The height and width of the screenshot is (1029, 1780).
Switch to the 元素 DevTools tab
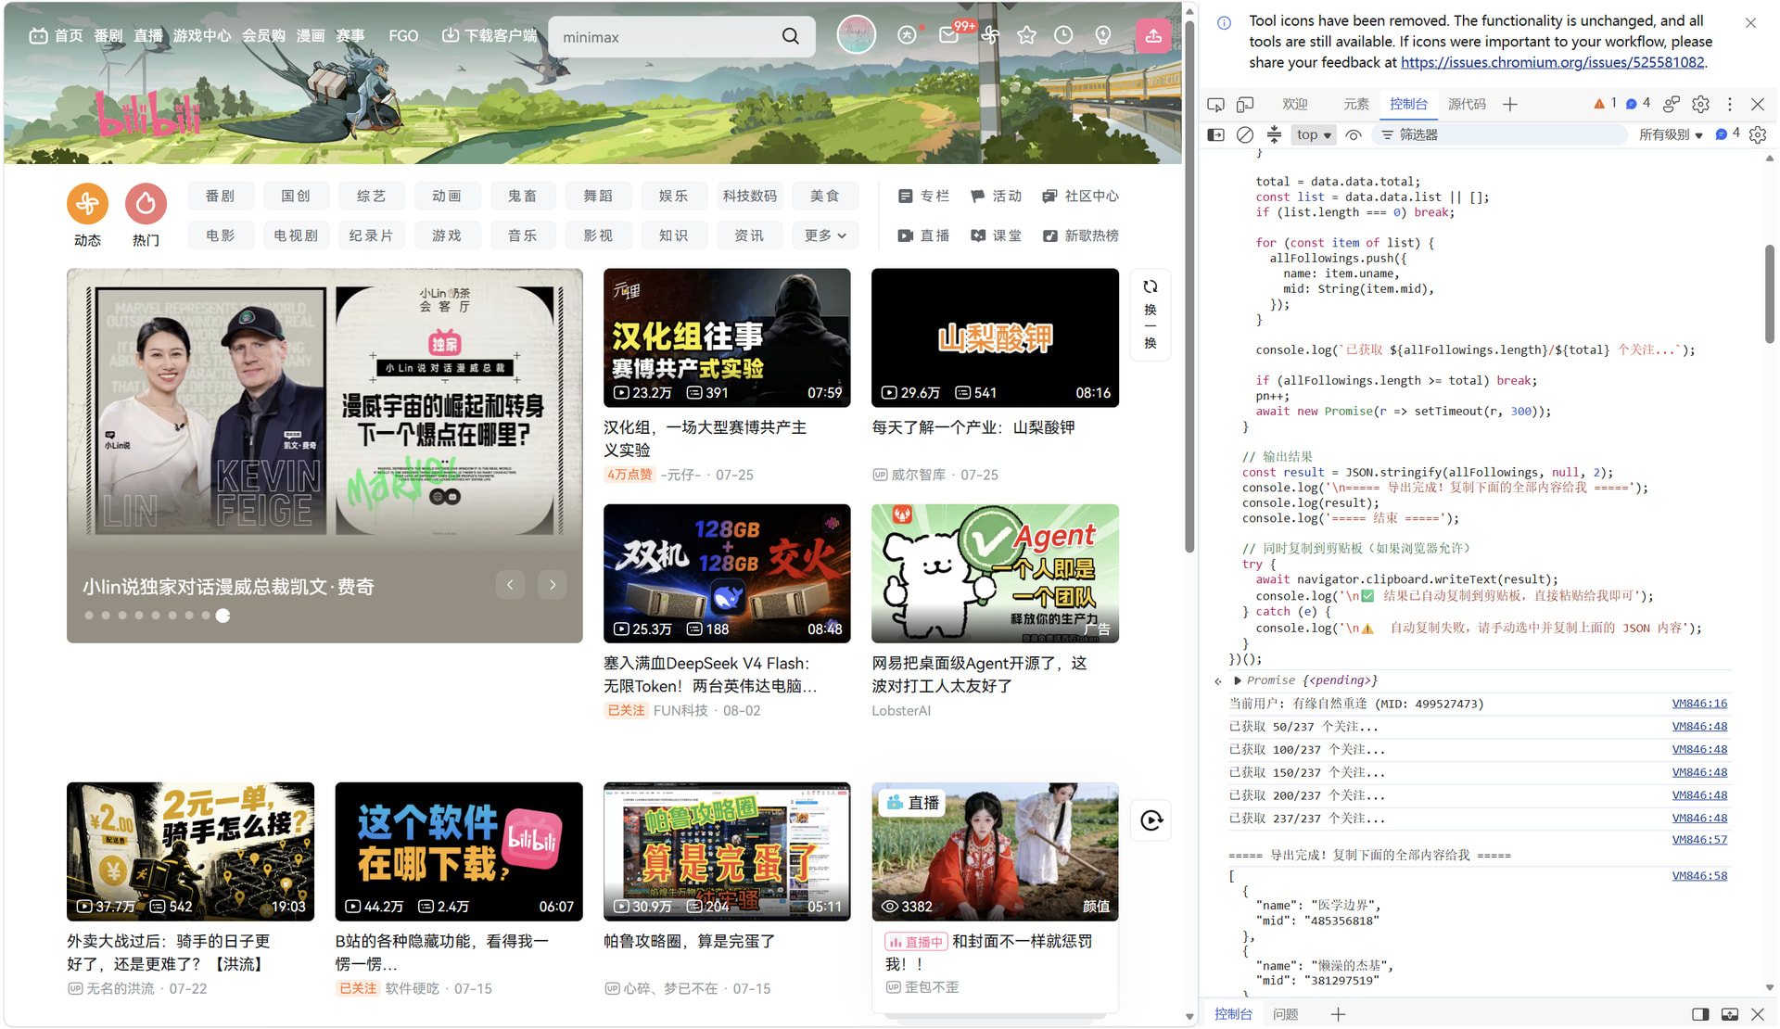pos(1356,105)
